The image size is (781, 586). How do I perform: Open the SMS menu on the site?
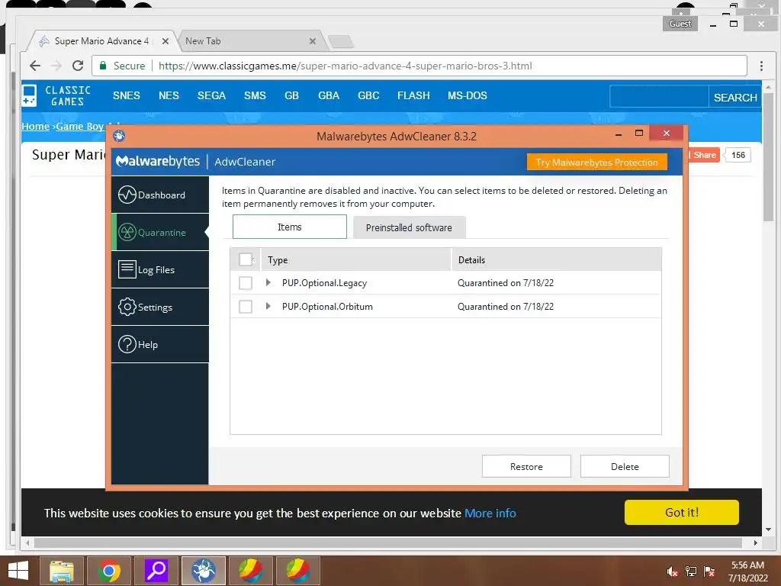[255, 95]
